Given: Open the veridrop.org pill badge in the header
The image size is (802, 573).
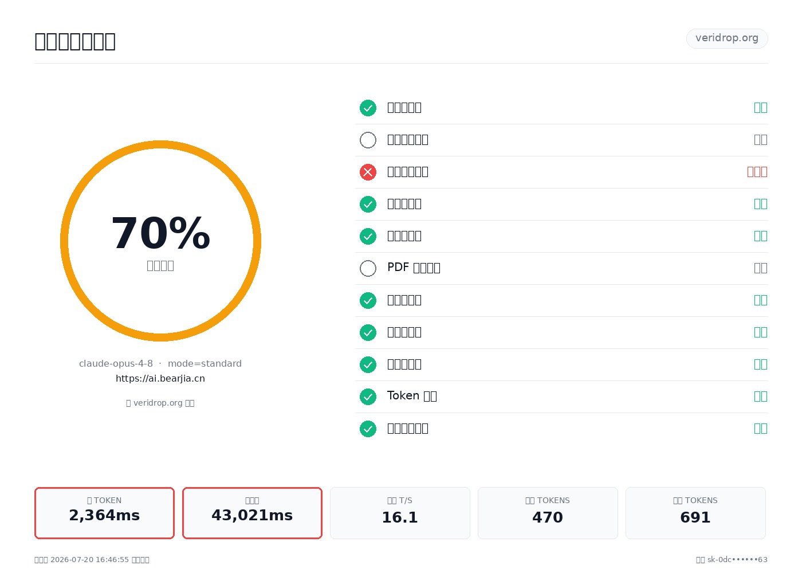Looking at the screenshot, I should point(727,38).
